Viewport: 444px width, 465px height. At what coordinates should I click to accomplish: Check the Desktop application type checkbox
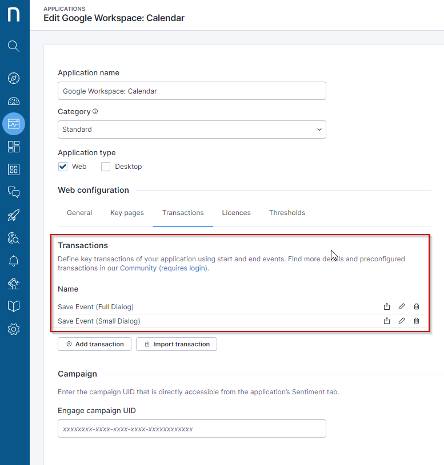pos(106,167)
